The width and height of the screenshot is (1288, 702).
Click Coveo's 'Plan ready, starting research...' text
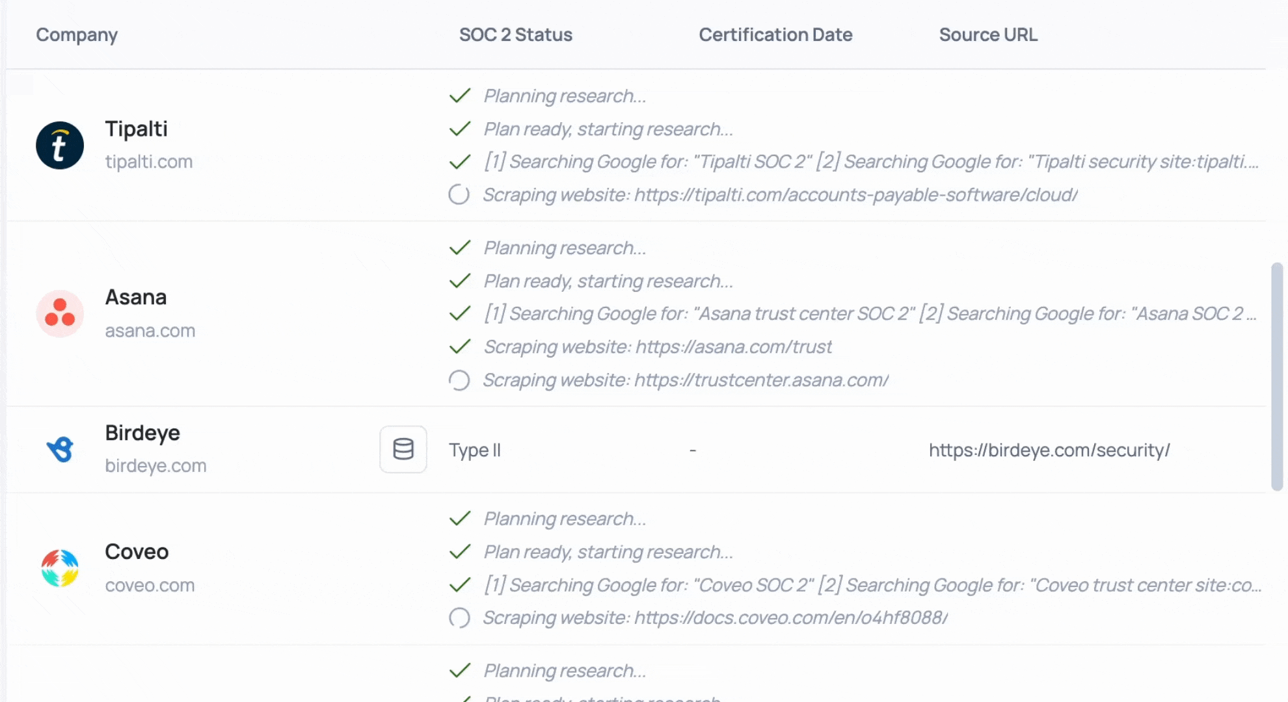[608, 552]
